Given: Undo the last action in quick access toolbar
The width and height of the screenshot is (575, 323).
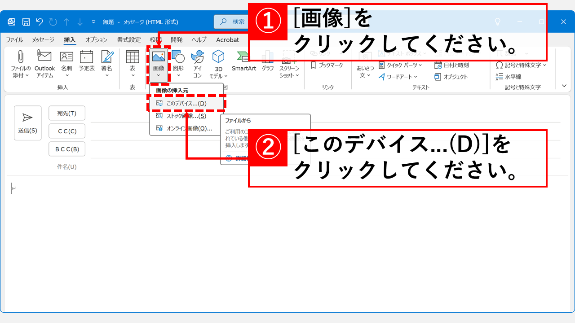Looking at the screenshot, I should click(40, 22).
